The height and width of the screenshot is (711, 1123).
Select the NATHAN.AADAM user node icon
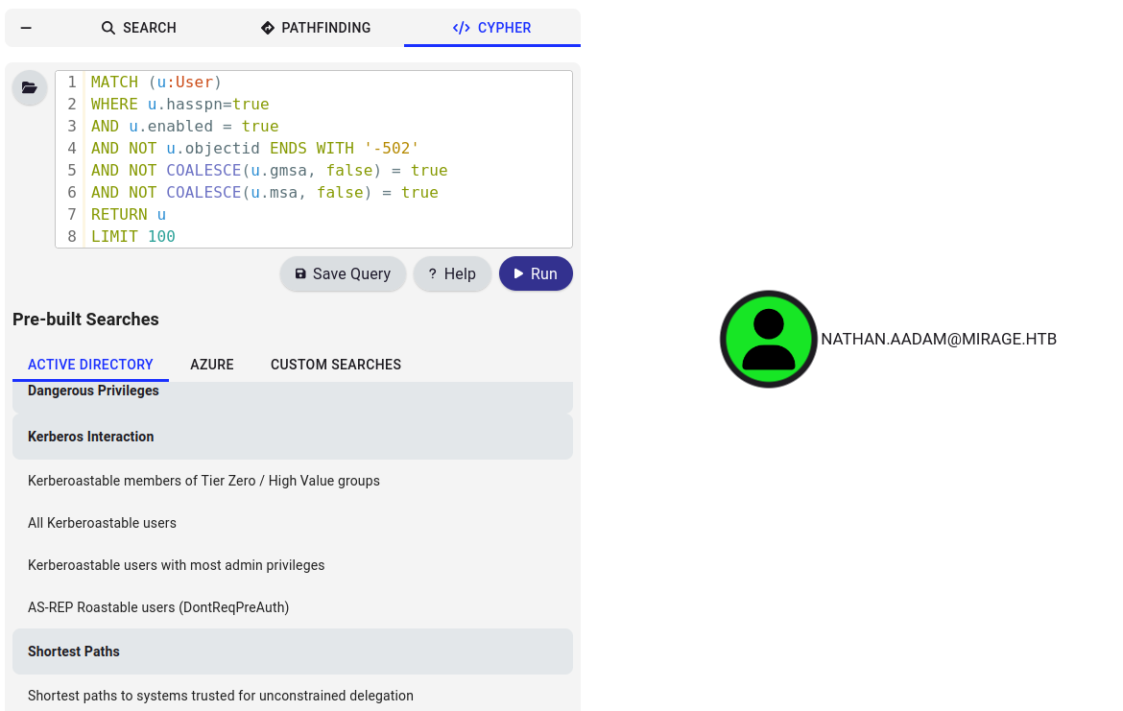coord(768,339)
